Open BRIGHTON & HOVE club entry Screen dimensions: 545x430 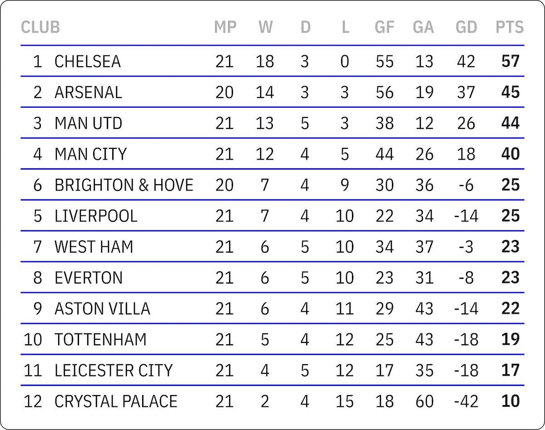point(124,185)
